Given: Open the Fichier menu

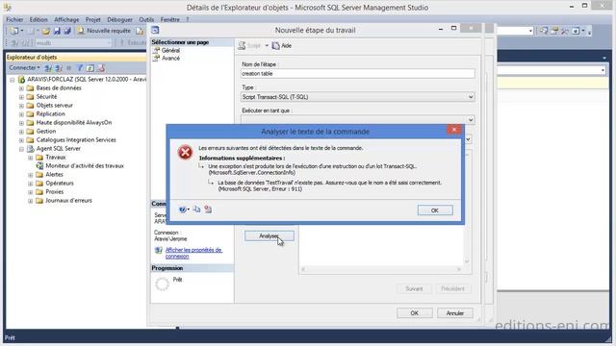Looking at the screenshot, I should click(x=14, y=19).
